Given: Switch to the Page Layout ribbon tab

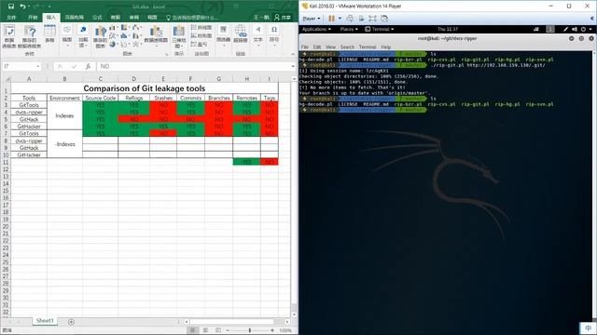Looking at the screenshot, I should (x=75, y=18).
